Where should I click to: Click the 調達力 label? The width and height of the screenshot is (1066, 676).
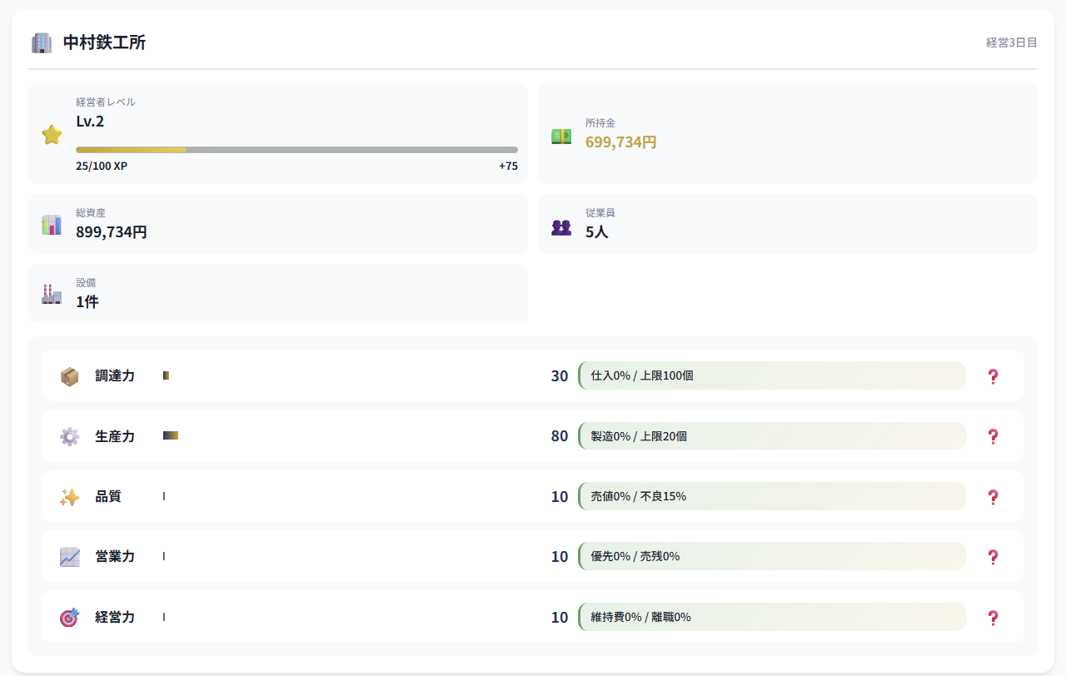coord(115,376)
